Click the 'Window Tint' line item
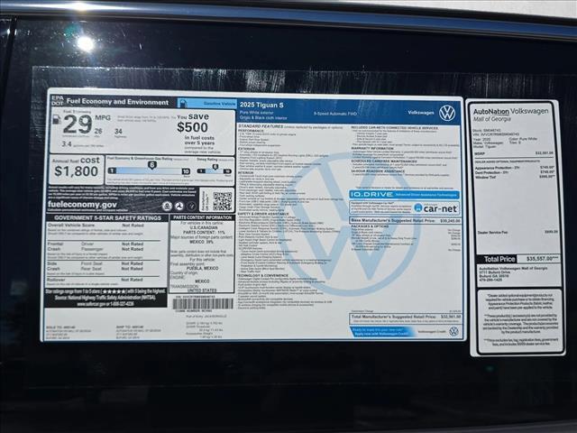This screenshot has width=577, height=433. pyautogui.click(x=514, y=177)
